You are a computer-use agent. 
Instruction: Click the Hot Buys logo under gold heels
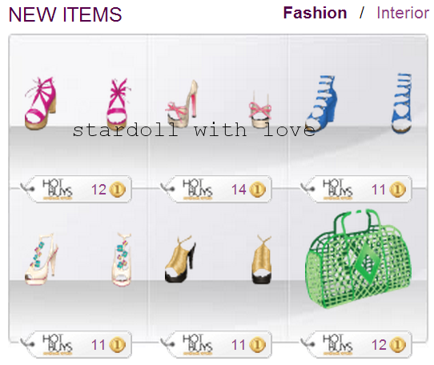coord(197,344)
